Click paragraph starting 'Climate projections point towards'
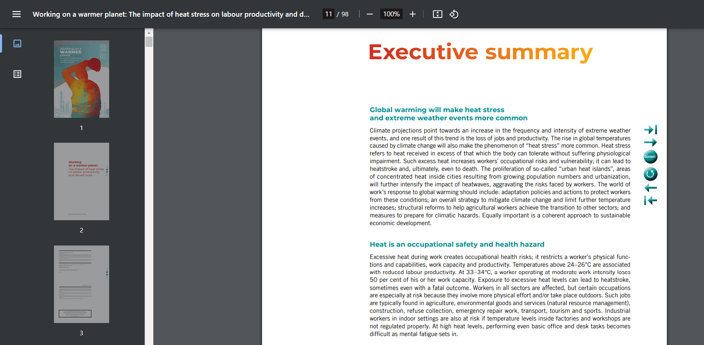 (x=500, y=177)
